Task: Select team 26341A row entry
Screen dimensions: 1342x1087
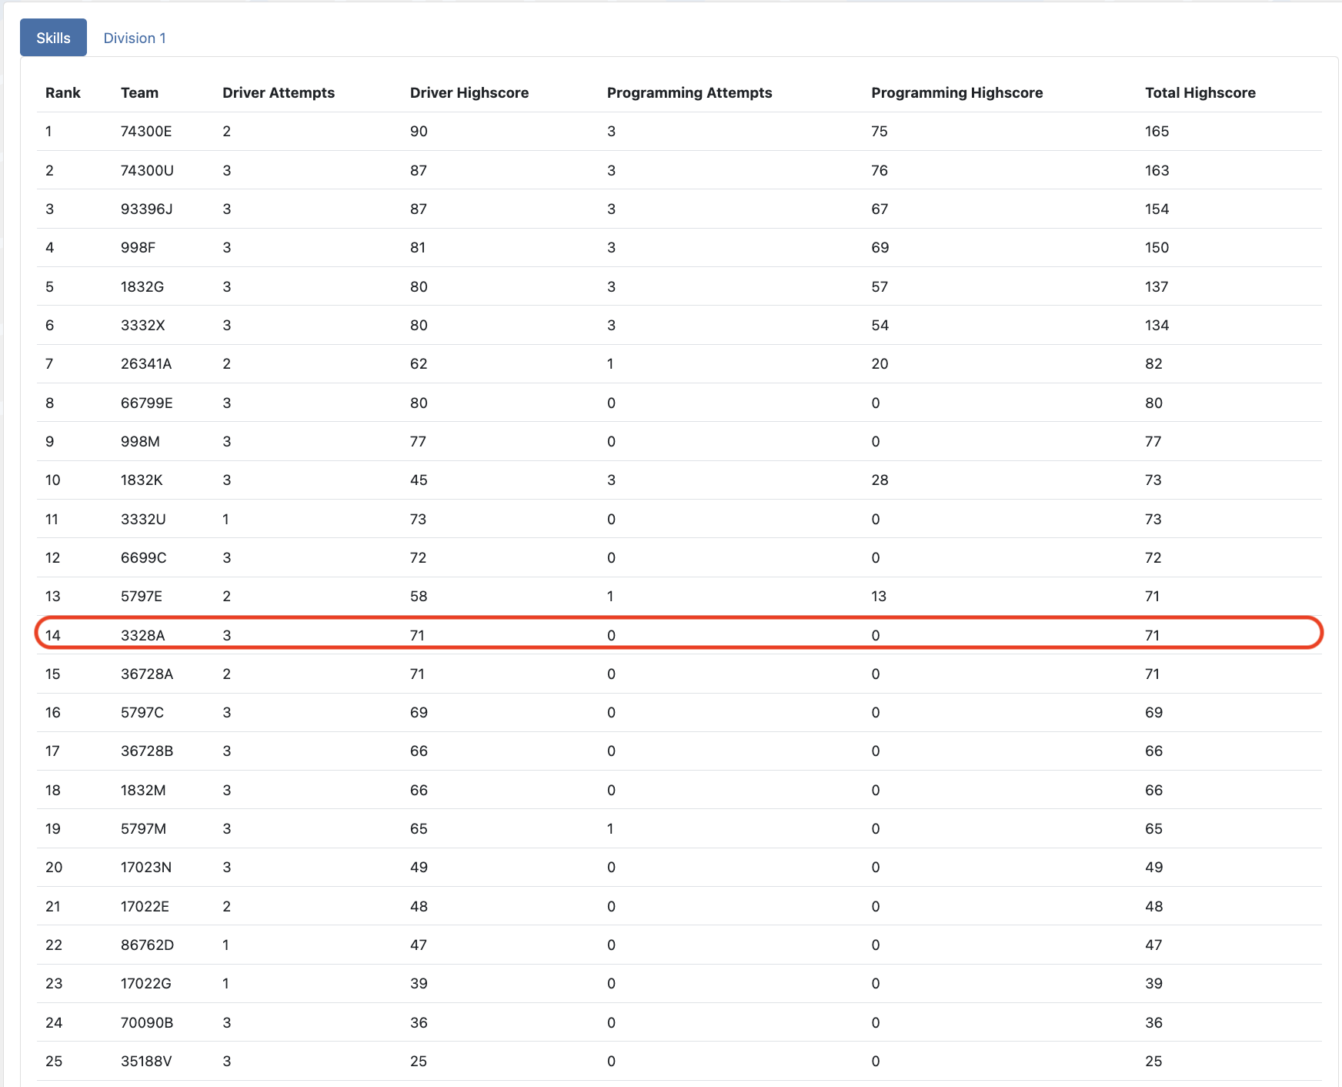Action: click(x=146, y=363)
